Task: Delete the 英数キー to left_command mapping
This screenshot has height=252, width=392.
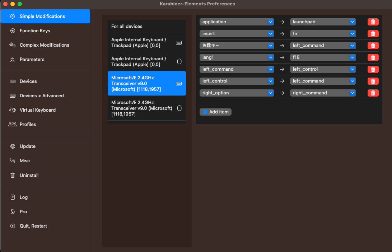Action: [373, 46]
